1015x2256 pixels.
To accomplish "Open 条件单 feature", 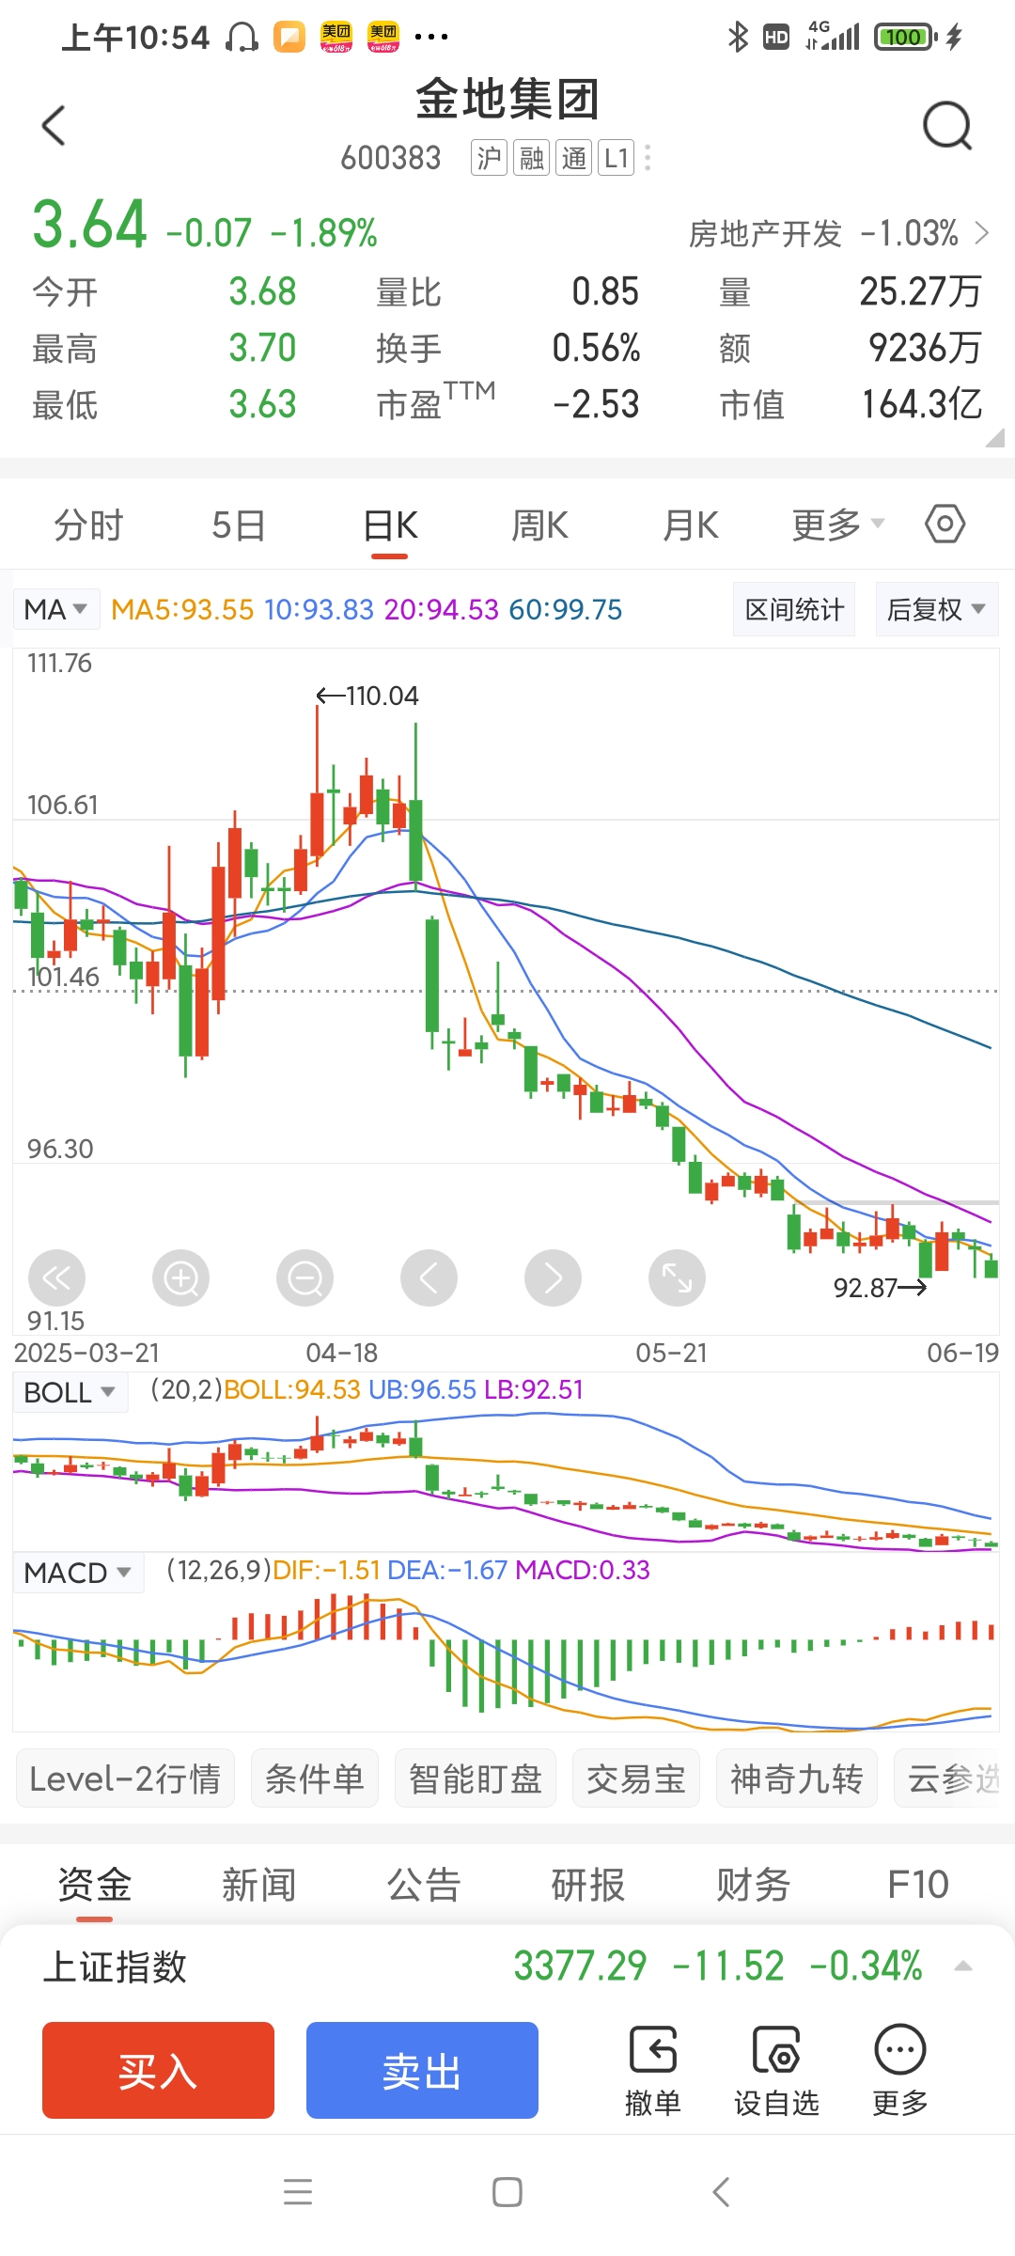I will point(315,1778).
